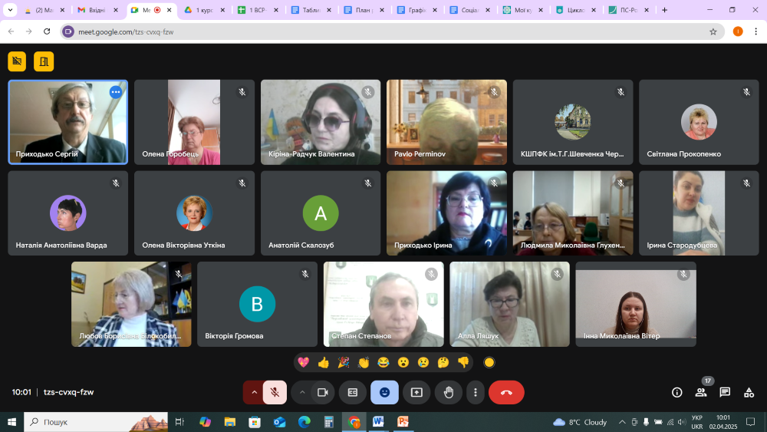Bookmark this page star icon

(713, 31)
